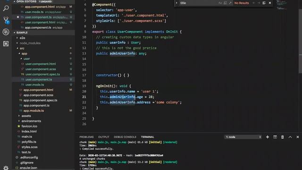Screen dimensions: 302x170
Task: Close the terminal panel
Action: click(298, 137)
